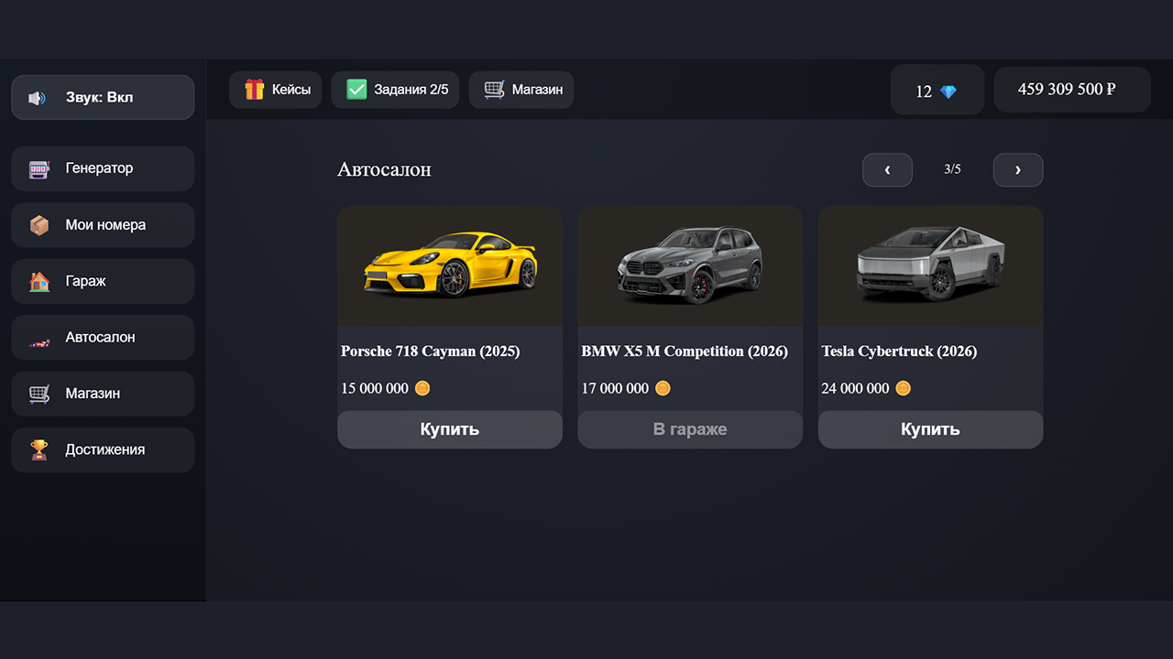1173x659 pixels.
Task: Click the coin icon beside 15 000 000
Action: pyautogui.click(x=422, y=388)
